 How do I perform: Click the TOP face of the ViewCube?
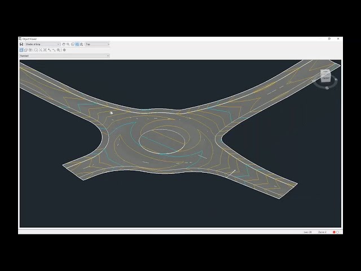(x=325, y=72)
